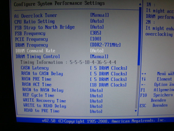
Task: Select the WRITE to READ Delay setting
Action: pyautogui.click(x=45, y=106)
